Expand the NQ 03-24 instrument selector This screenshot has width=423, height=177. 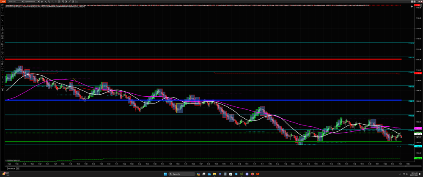21,5
